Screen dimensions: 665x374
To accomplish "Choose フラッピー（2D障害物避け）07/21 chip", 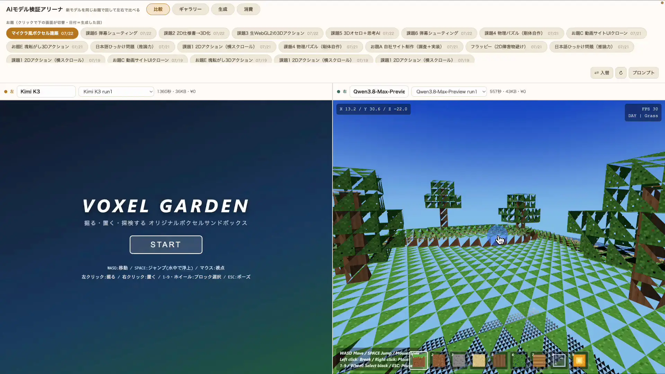I will [506, 47].
